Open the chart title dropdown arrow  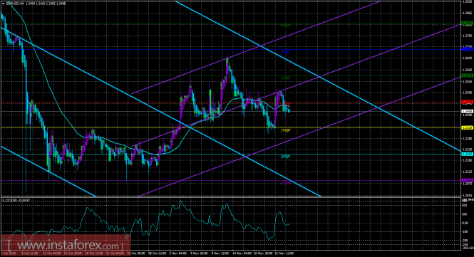[x=4, y=4]
